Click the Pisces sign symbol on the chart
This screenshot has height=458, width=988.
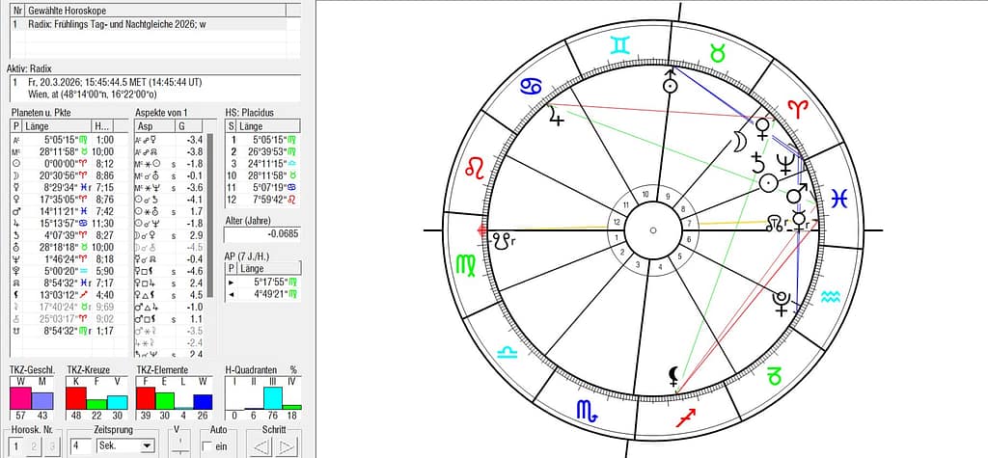[840, 196]
